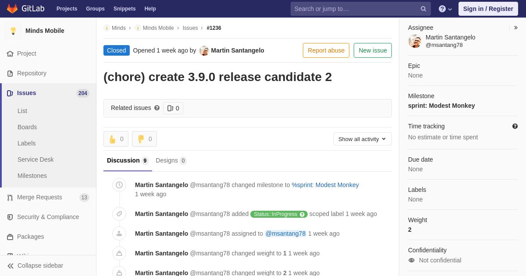
Task: Click the New issue button
Action: point(373,50)
